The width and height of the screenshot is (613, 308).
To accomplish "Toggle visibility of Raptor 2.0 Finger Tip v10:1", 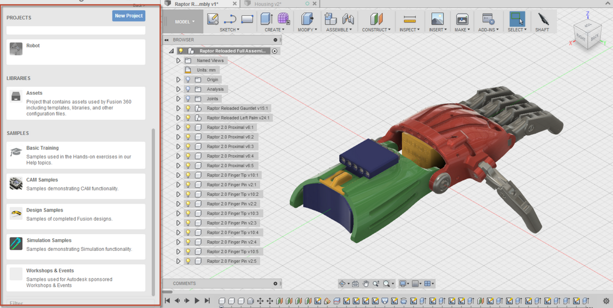I will click(188, 175).
